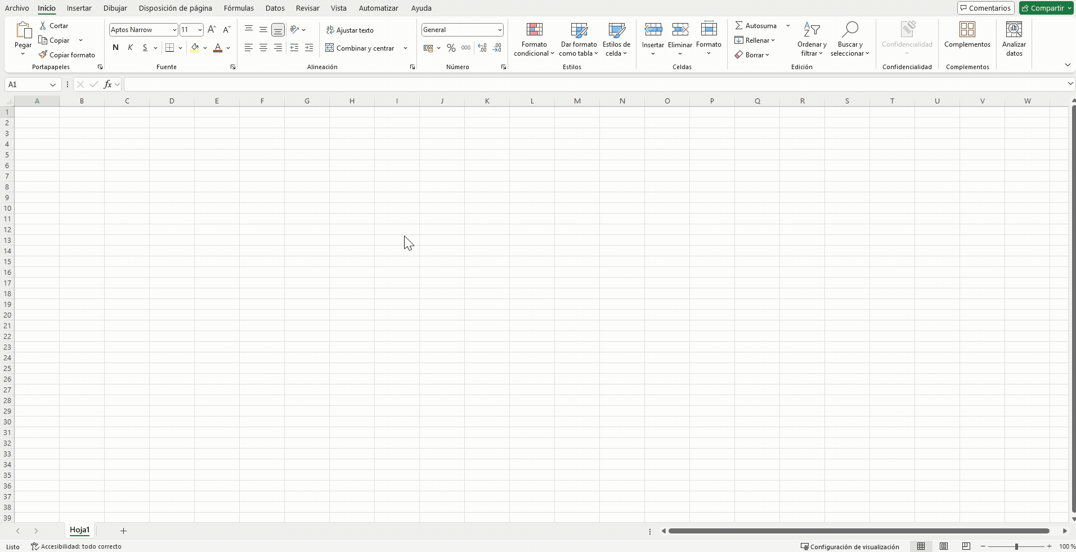Open the font size dropdown
The image size is (1076, 552).
[200, 30]
